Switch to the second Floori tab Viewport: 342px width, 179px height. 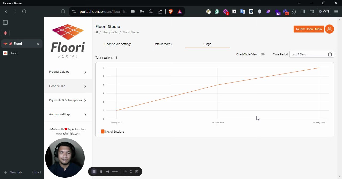tap(21, 53)
